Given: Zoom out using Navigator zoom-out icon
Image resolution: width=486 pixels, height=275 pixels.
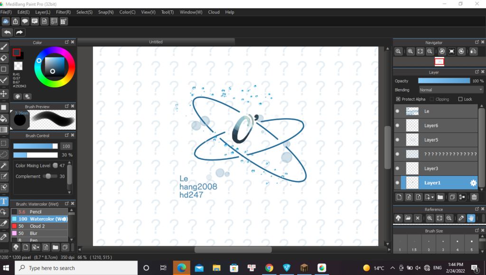Looking at the screenshot, I should point(430,51).
